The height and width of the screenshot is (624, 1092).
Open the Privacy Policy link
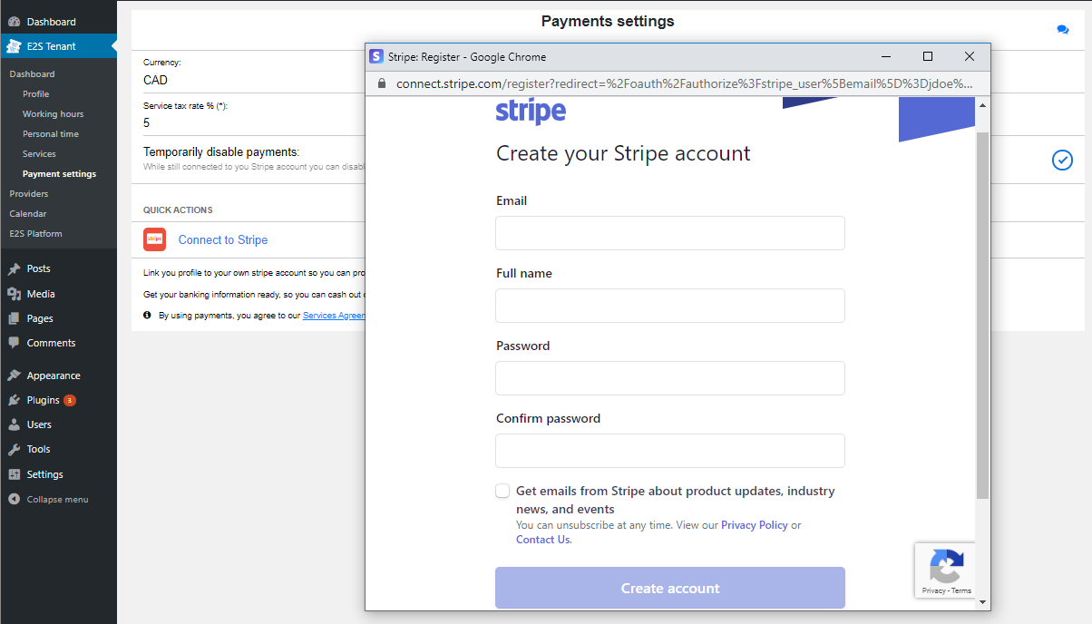coord(755,525)
